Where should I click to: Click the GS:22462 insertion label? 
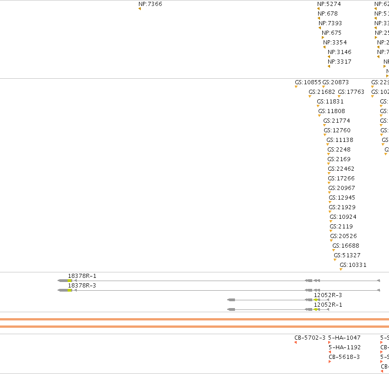click(x=341, y=169)
